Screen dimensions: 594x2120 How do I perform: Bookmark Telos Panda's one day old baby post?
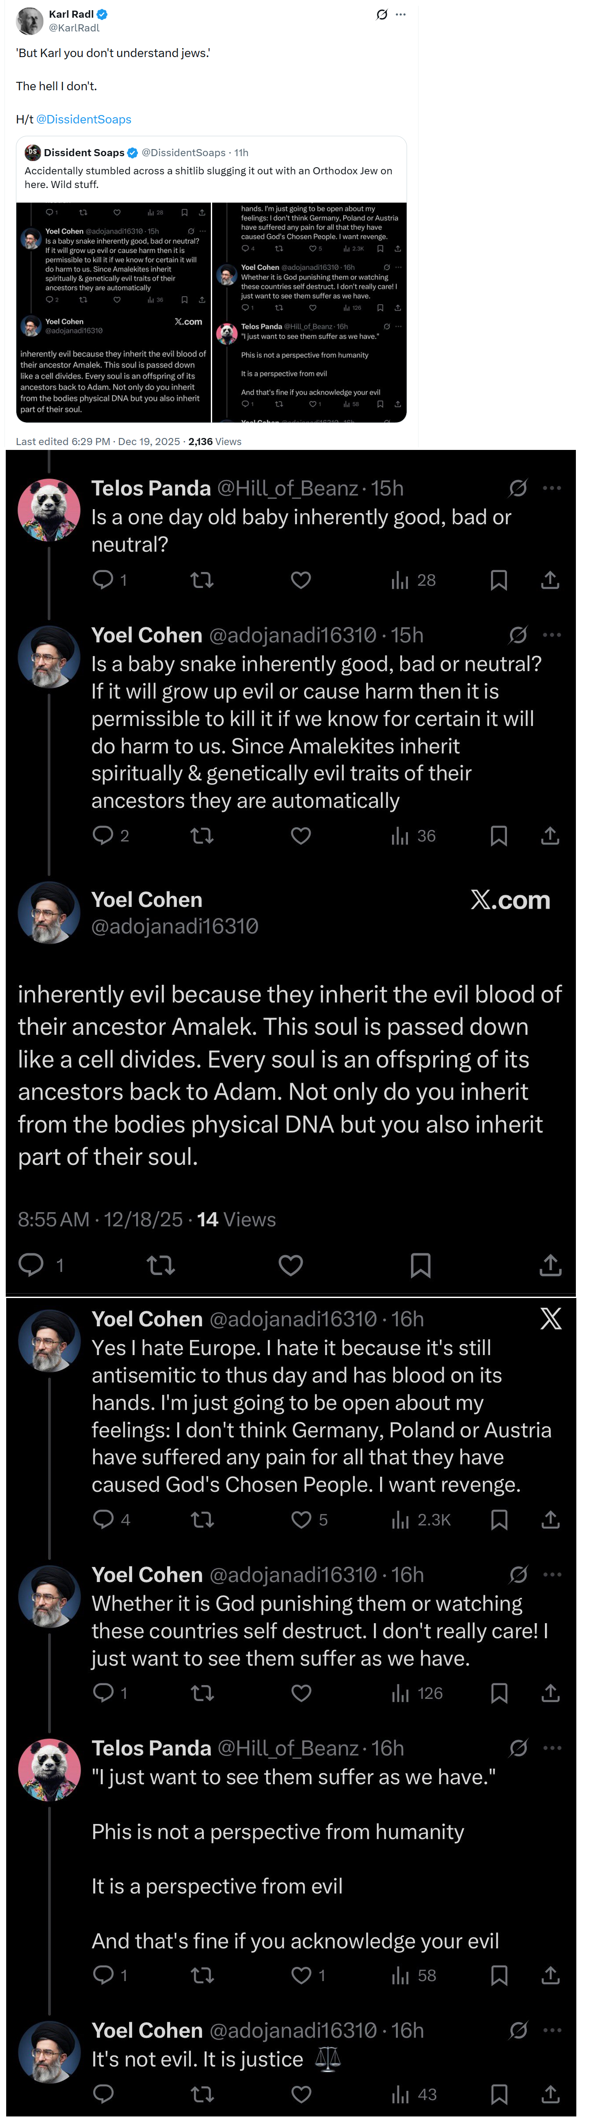(499, 580)
